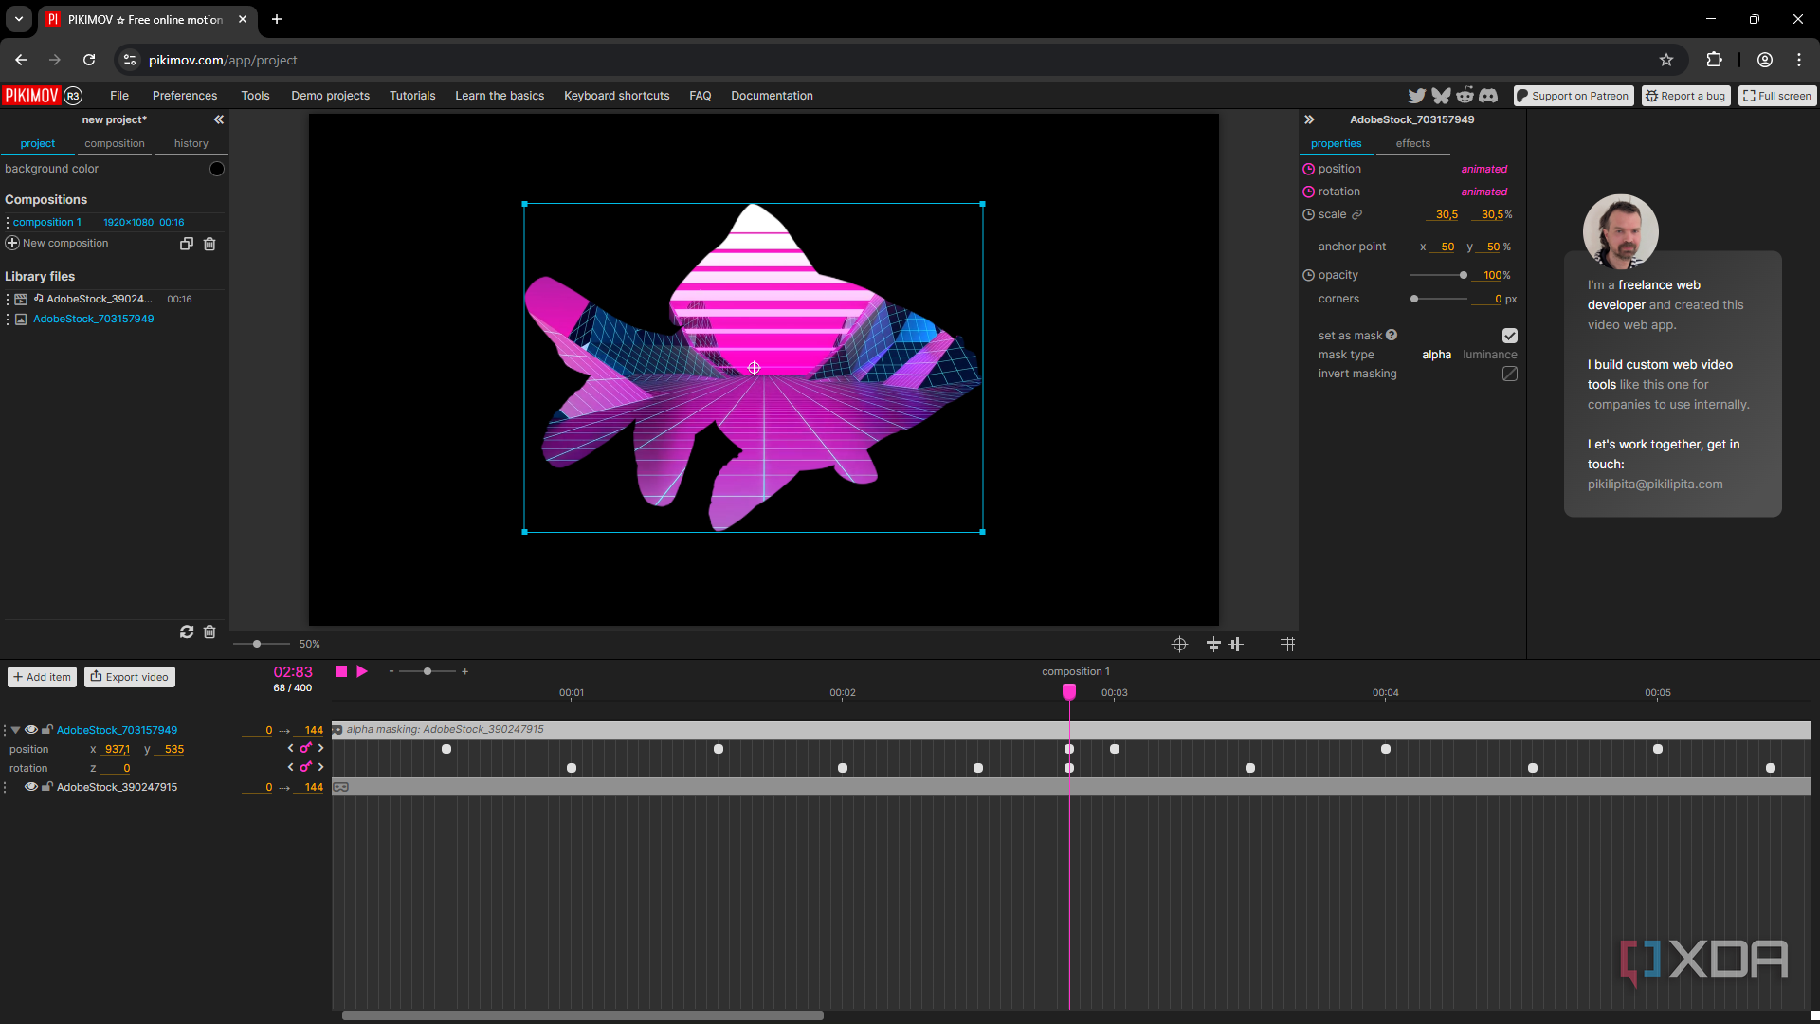Click the Full screen button
The width and height of the screenshot is (1820, 1024).
tap(1777, 96)
